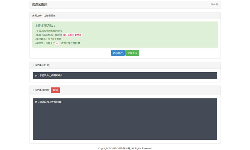The image size is (250, 150).
Task: Click All Rights Reserved footer text
Action: click(x=142, y=148)
